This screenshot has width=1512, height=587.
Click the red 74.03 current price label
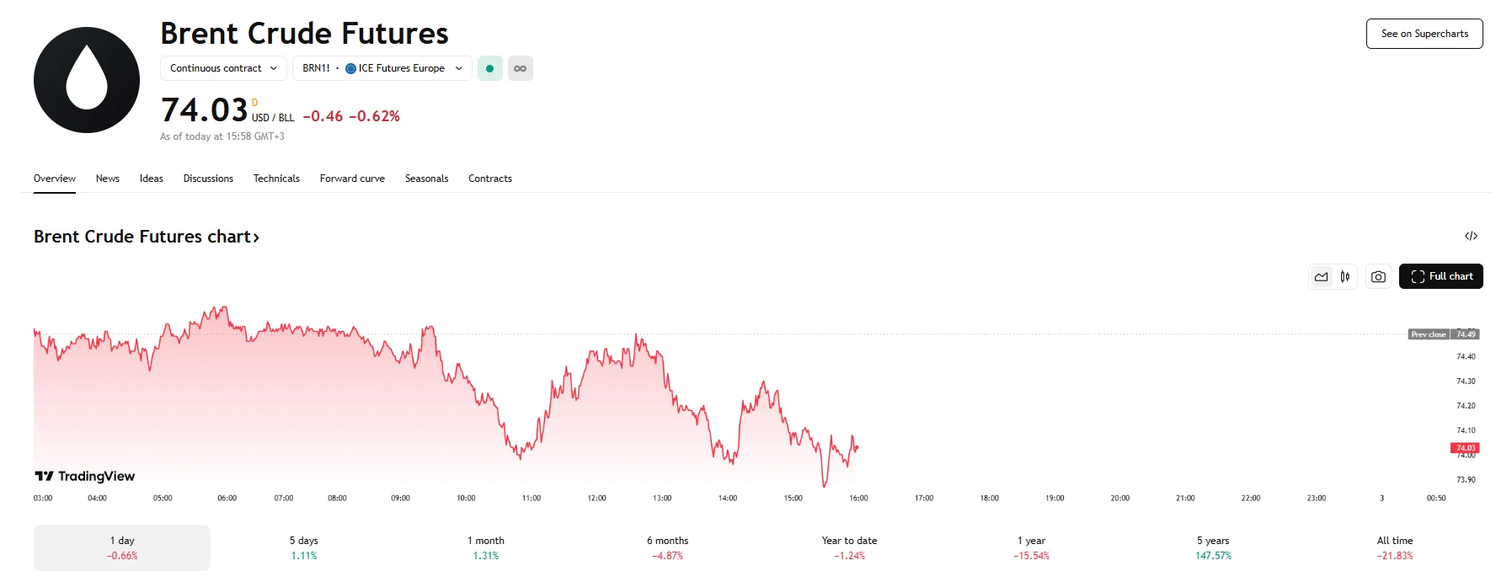click(1465, 448)
